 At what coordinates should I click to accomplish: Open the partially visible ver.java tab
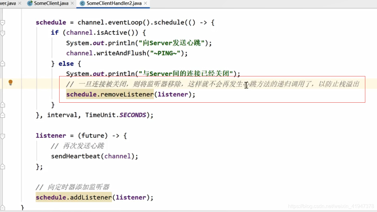click(x=8, y=3)
